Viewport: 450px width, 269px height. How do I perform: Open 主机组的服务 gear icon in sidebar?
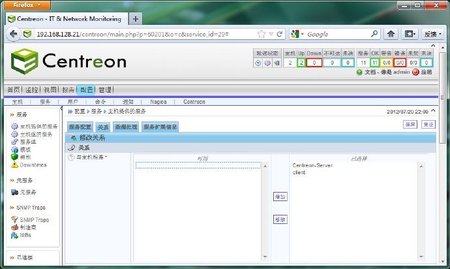click(x=14, y=134)
